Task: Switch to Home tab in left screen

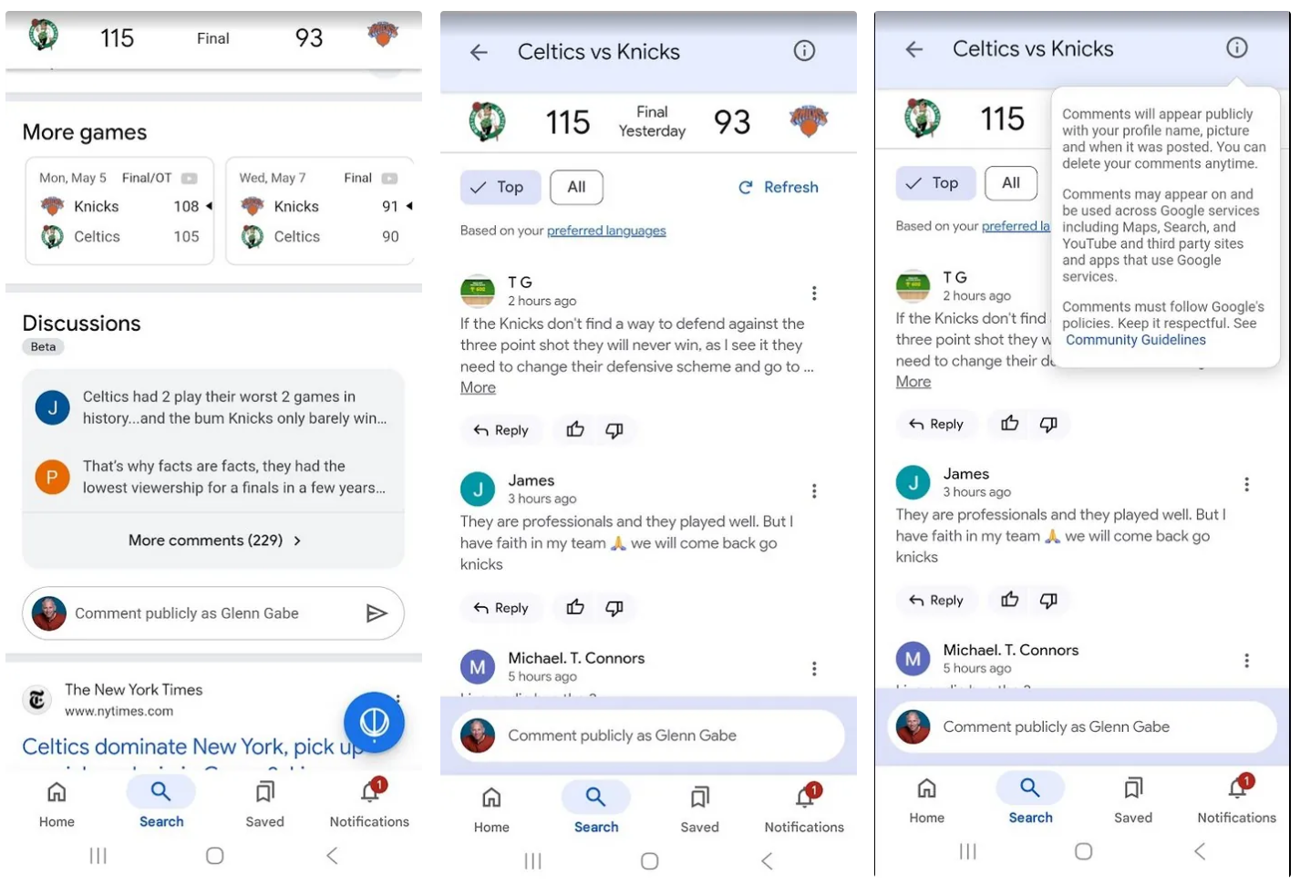Action: [57, 802]
